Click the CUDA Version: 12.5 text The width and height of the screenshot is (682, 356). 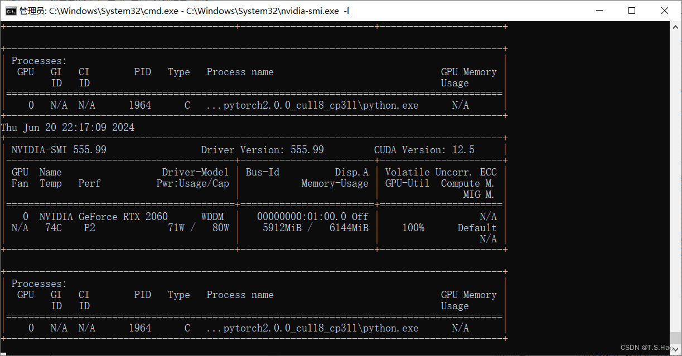point(424,150)
